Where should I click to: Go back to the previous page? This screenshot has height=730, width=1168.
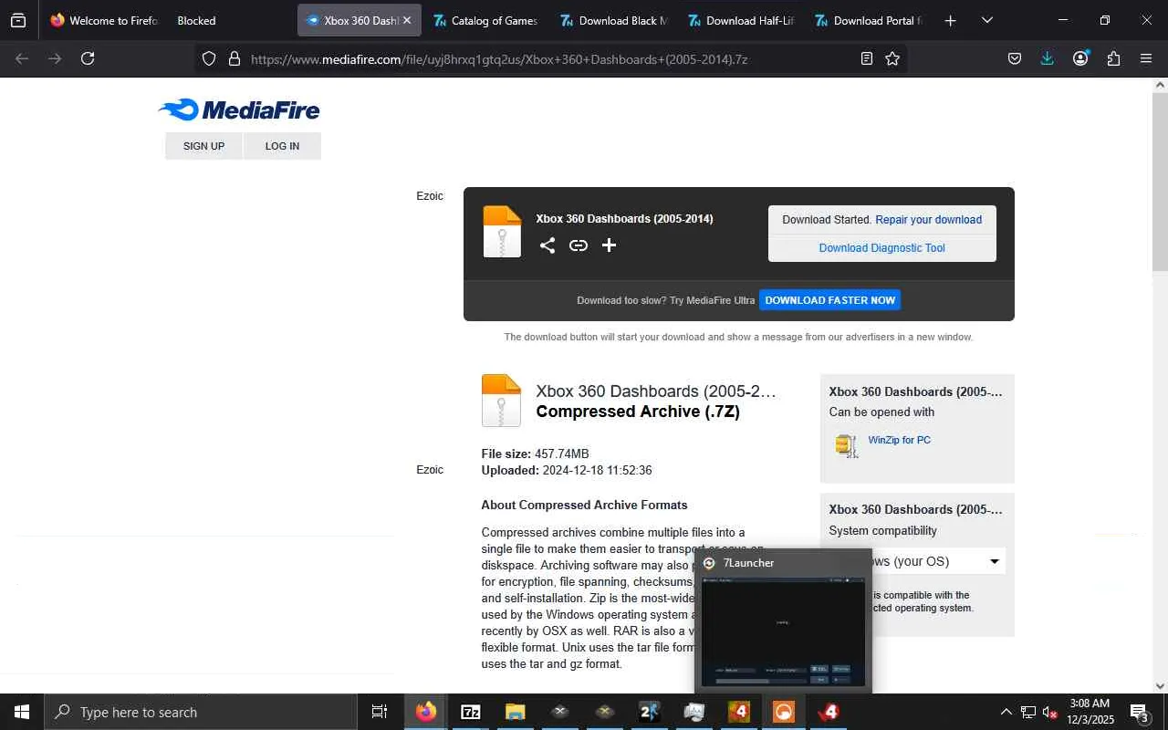tap(22, 58)
